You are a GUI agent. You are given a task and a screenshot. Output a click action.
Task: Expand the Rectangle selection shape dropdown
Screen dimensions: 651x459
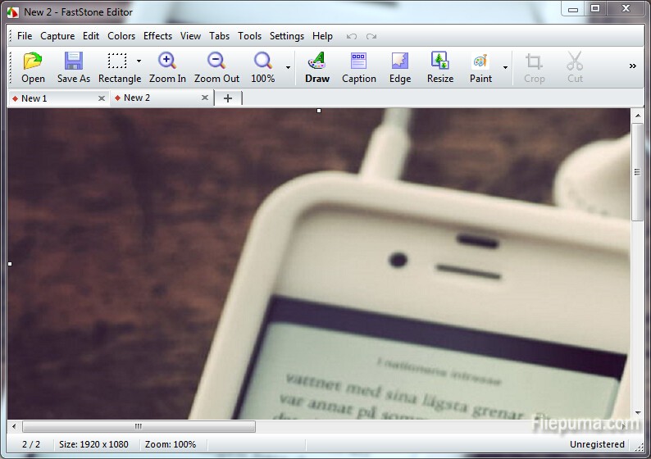pos(139,61)
